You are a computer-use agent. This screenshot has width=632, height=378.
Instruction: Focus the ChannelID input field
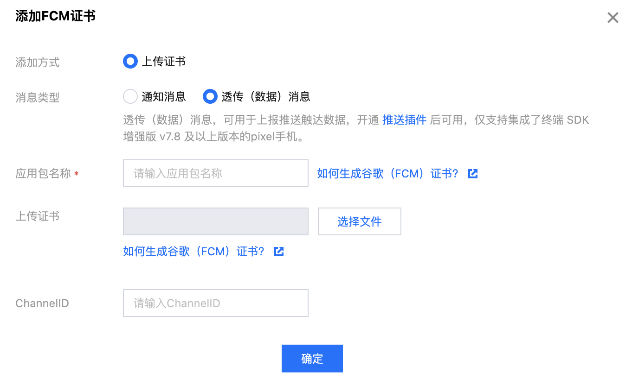point(215,303)
